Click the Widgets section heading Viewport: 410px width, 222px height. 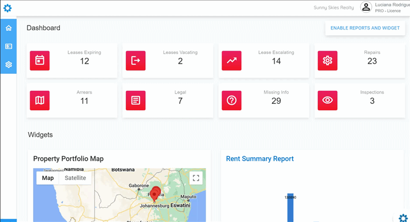tap(40, 135)
